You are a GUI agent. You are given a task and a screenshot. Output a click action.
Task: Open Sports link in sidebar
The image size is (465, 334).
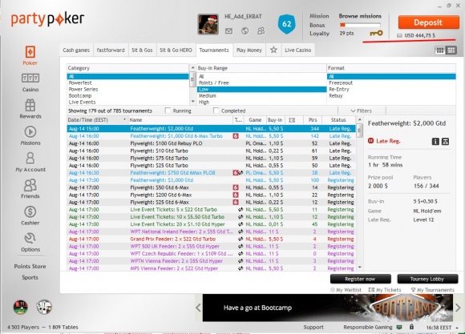tap(30, 277)
